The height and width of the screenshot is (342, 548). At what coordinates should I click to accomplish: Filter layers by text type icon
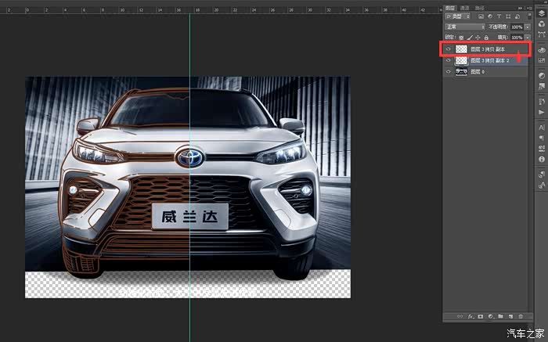(x=498, y=16)
